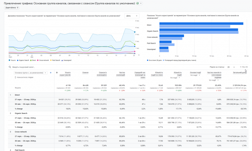Screen dimensions: 252x151
Task: Click the Cross-network row label in the table
Action: [21, 132]
